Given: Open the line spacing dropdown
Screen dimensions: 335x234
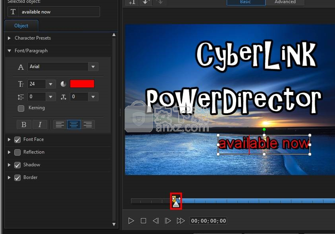Looking at the screenshot, I should click(x=51, y=97).
